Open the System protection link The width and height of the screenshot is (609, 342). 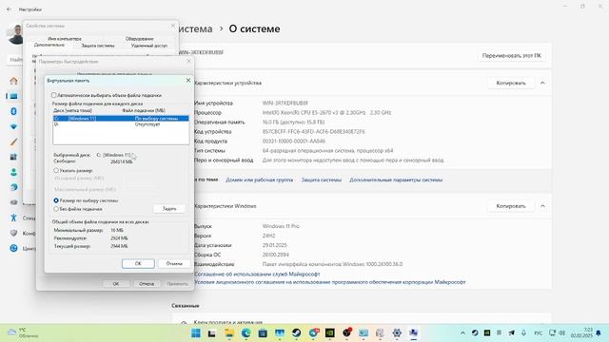pos(322,180)
